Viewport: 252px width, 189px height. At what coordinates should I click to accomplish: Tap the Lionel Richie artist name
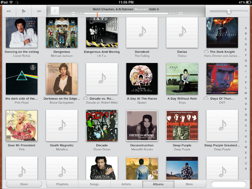tap(22, 56)
